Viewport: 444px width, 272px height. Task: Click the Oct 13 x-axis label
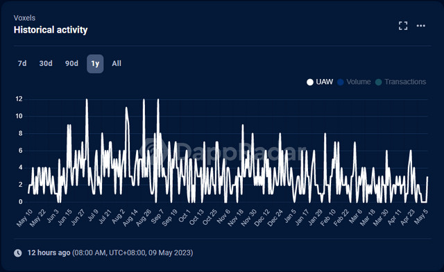196,217
